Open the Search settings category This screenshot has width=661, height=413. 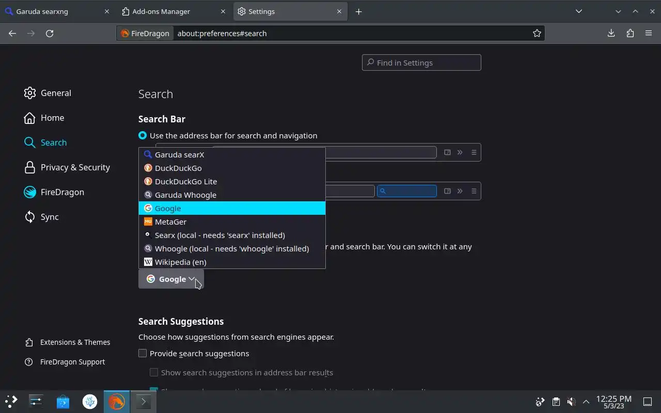(x=45, y=142)
